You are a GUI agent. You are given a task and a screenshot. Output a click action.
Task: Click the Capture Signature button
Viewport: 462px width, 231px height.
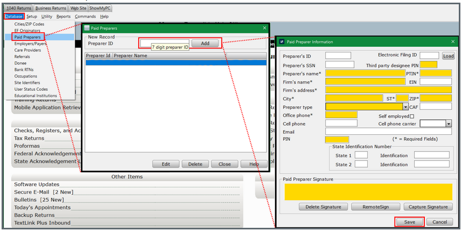tap(428, 207)
